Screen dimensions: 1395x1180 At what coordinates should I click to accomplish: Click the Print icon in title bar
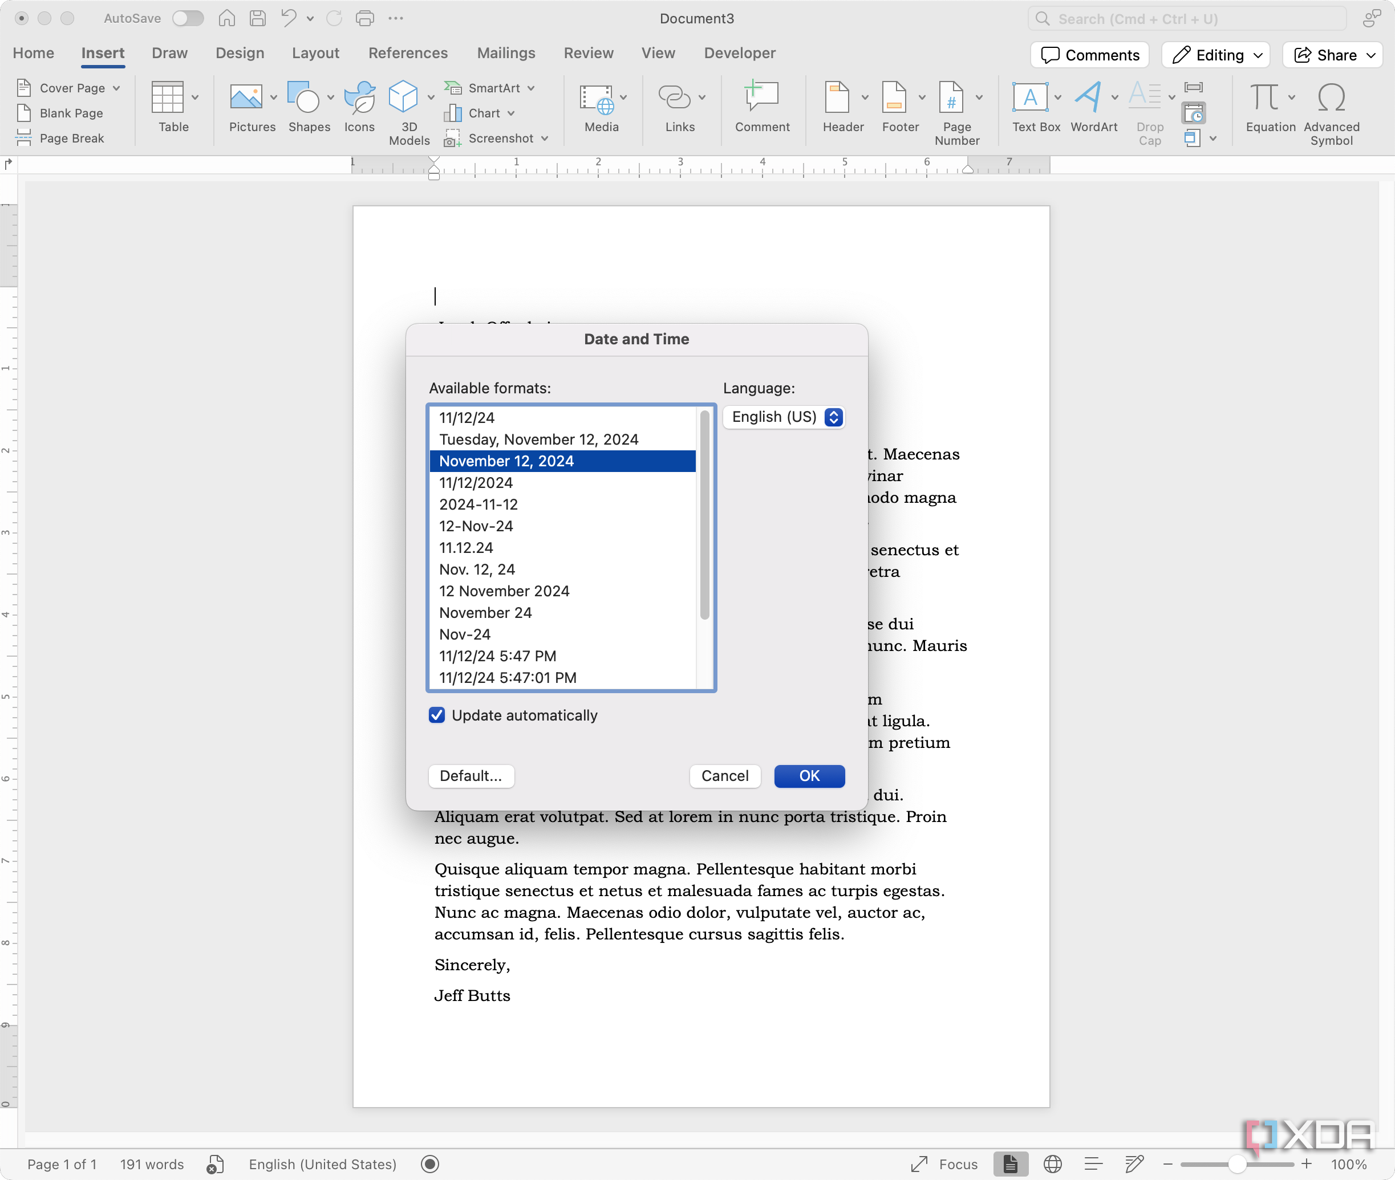click(364, 18)
